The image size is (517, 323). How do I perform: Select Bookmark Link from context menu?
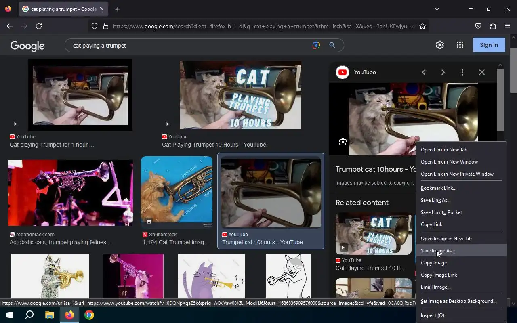tap(461, 188)
